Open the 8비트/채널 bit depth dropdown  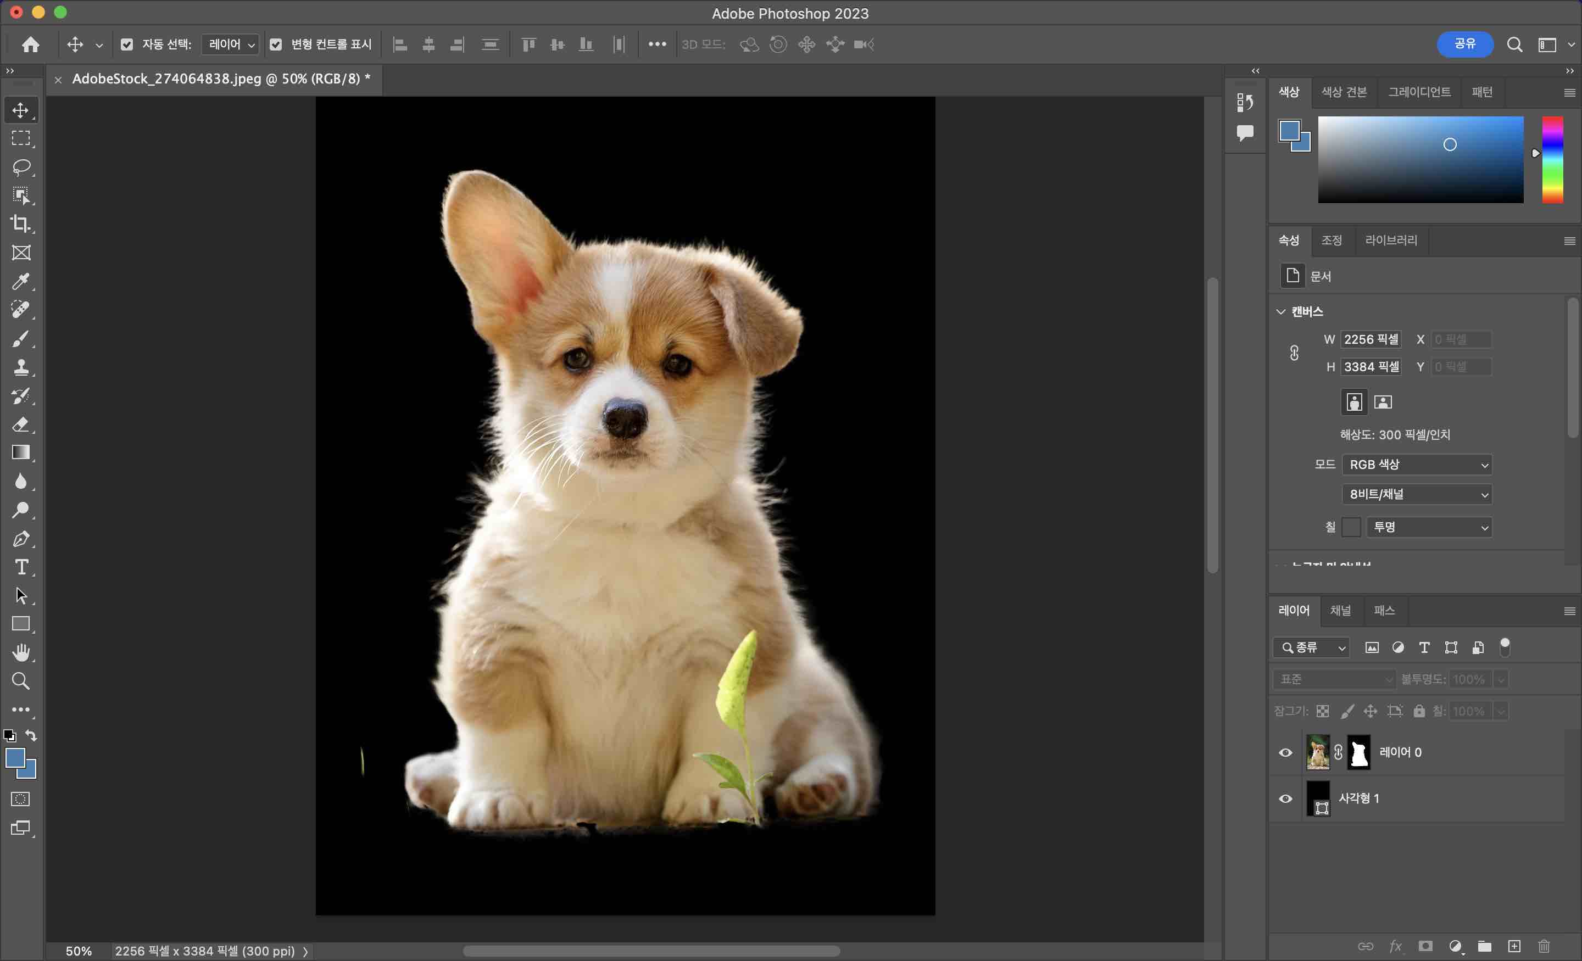1416,494
